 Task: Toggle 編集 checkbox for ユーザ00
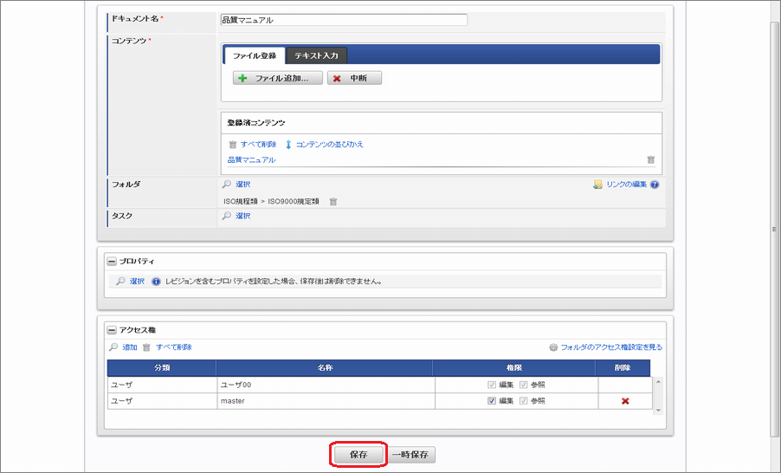pyautogui.click(x=492, y=385)
